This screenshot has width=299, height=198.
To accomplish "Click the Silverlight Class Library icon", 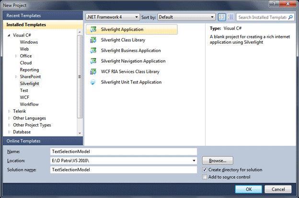I will click(93, 40).
